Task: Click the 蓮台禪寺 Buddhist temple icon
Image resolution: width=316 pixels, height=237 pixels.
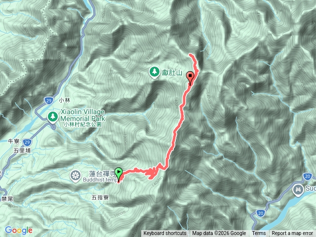Action: click(x=76, y=176)
